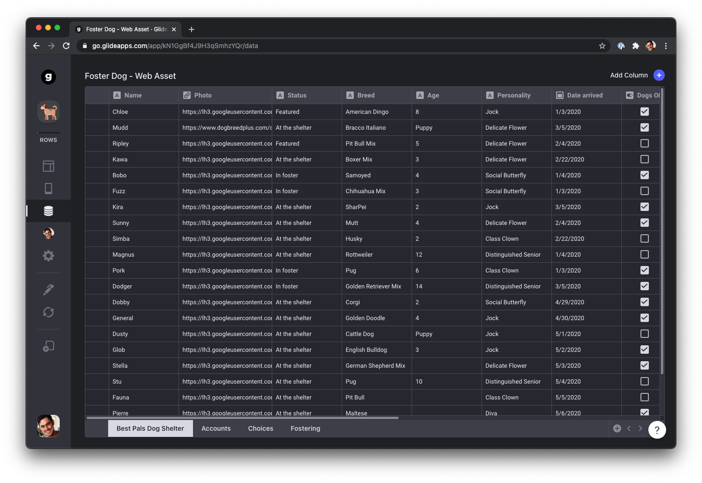Open the help question mark button
The height and width of the screenshot is (483, 702).
(657, 430)
